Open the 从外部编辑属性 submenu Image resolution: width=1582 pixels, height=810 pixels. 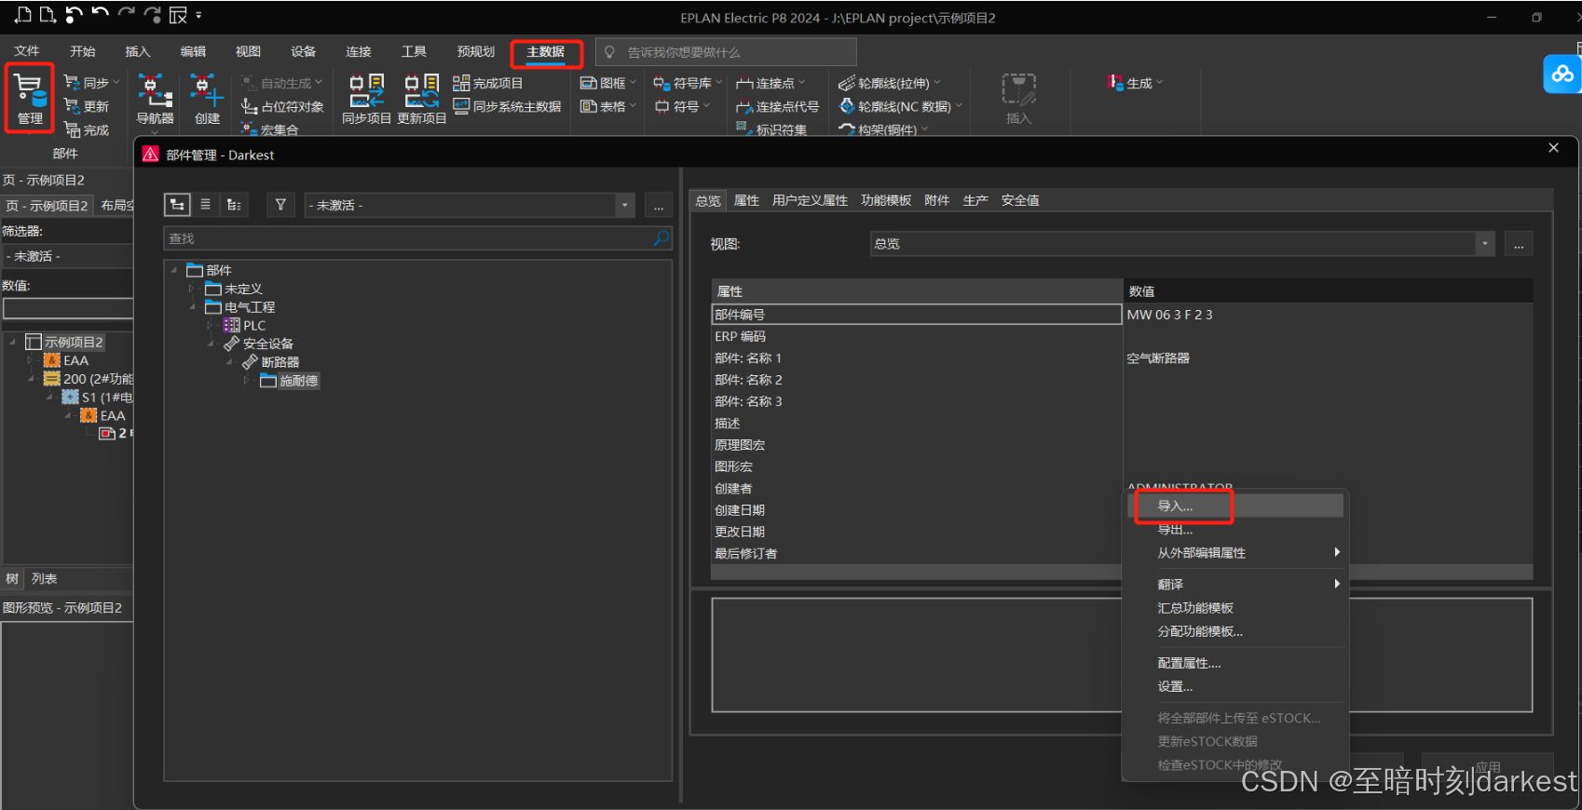(1235, 553)
